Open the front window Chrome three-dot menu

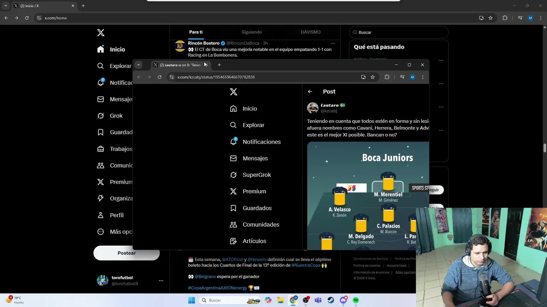pyautogui.click(x=423, y=77)
